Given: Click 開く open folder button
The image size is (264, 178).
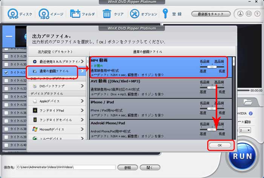Looking at the screenshot, I should [150, 167].
